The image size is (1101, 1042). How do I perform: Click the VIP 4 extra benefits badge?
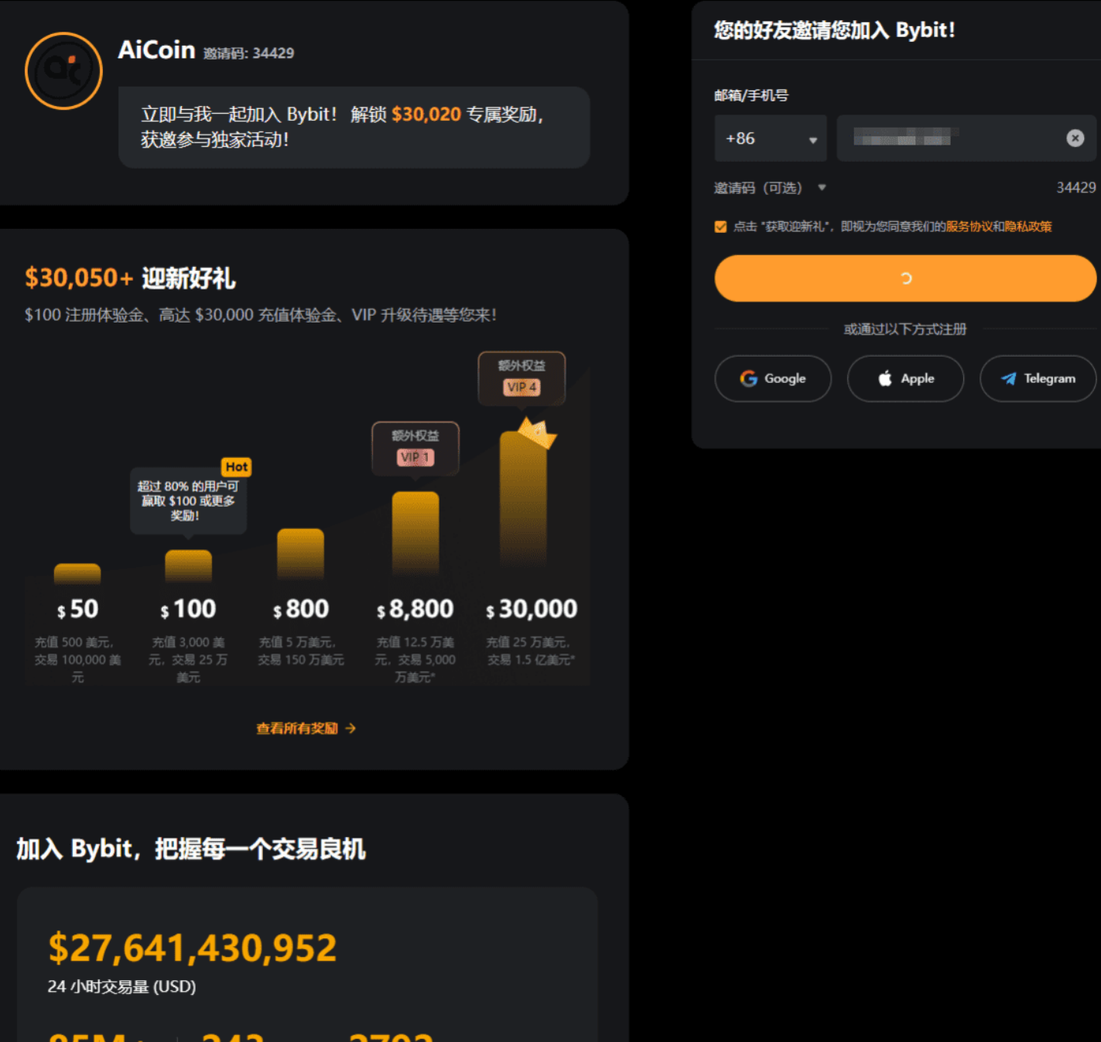[521, 378]
